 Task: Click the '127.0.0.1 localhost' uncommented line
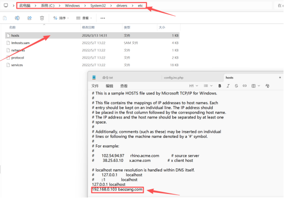109,184
